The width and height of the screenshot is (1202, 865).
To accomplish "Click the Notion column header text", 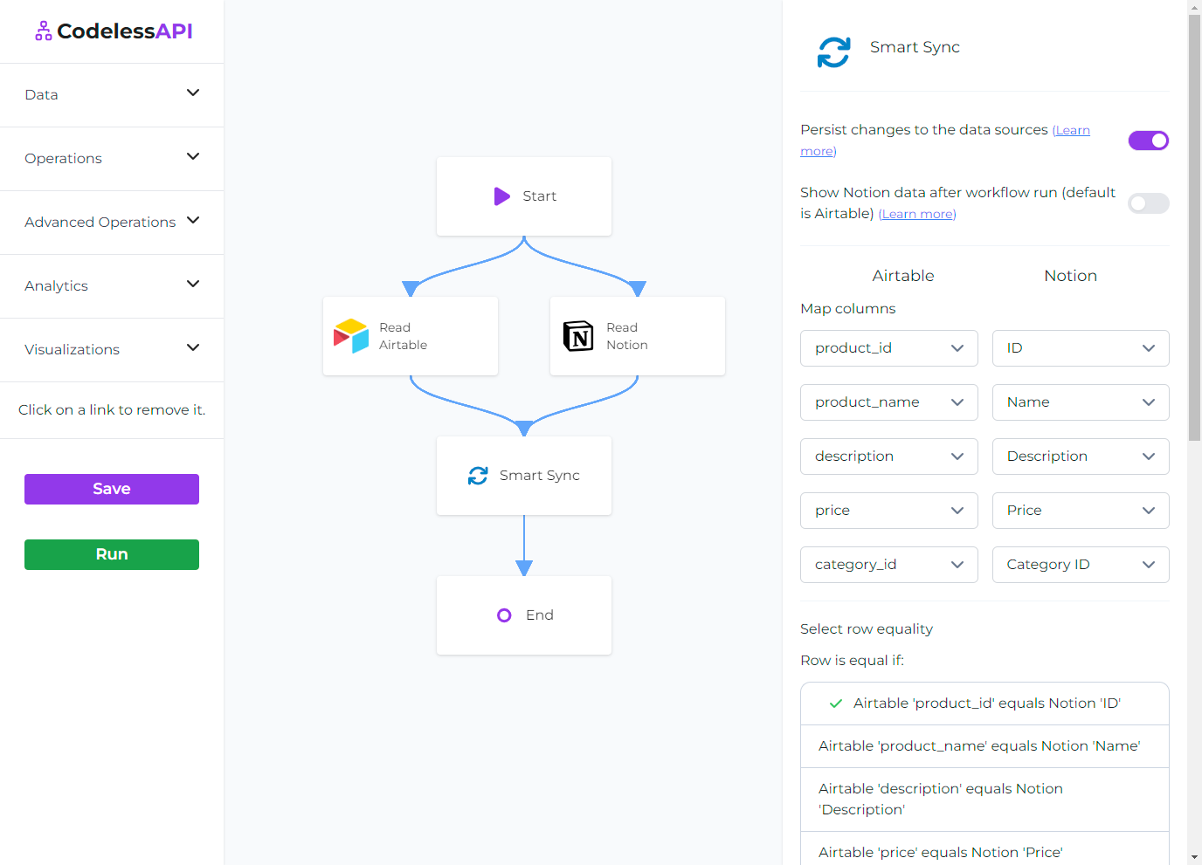I will [x=1070, y=276].
